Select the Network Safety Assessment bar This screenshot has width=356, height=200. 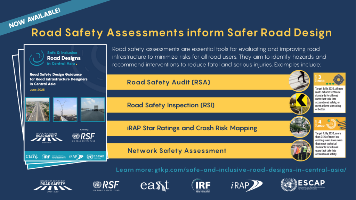pos(198,151)
